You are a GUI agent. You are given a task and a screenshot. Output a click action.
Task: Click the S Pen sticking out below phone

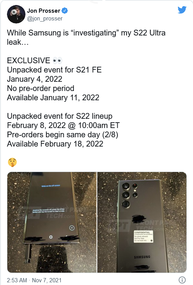coord(28,254)
